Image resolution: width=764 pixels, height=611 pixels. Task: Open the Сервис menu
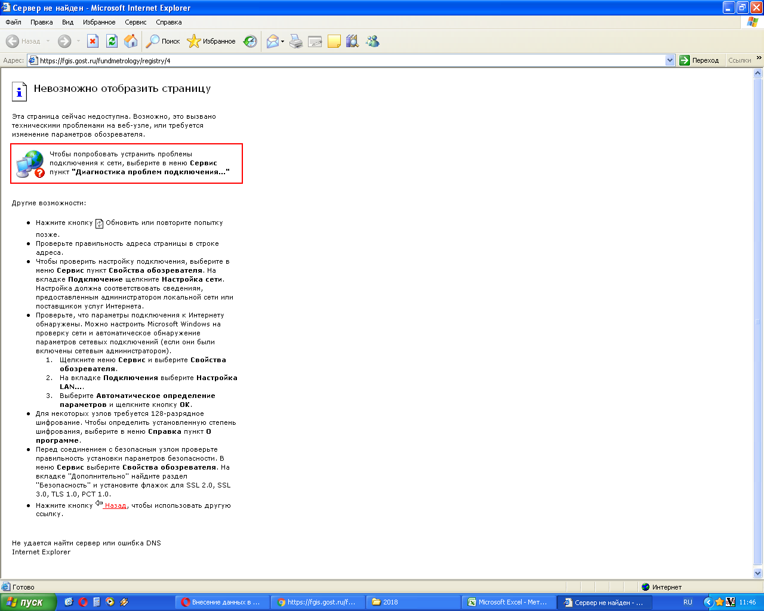[x=135, y=22]
